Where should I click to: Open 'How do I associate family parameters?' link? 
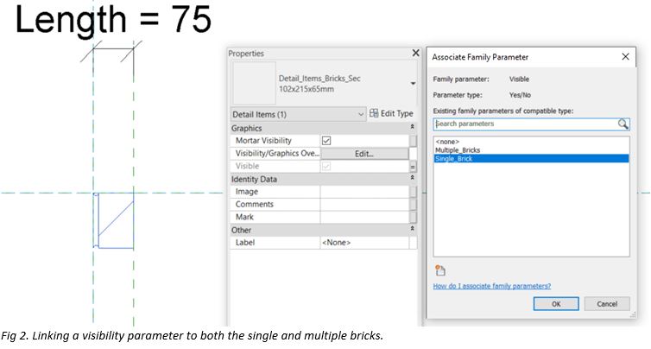[x=491, y=286]
